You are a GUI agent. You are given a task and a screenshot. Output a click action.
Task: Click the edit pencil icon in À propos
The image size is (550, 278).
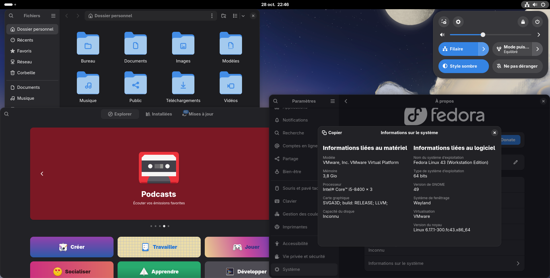515,162
